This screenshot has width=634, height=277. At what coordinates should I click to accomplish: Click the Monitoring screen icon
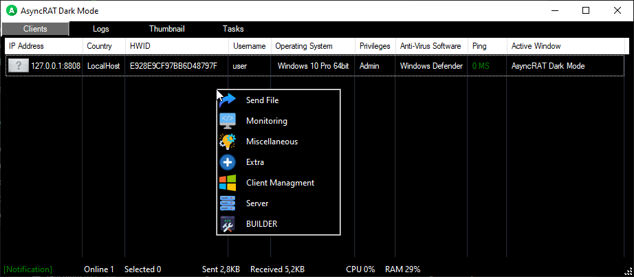[x=228, y=121]
